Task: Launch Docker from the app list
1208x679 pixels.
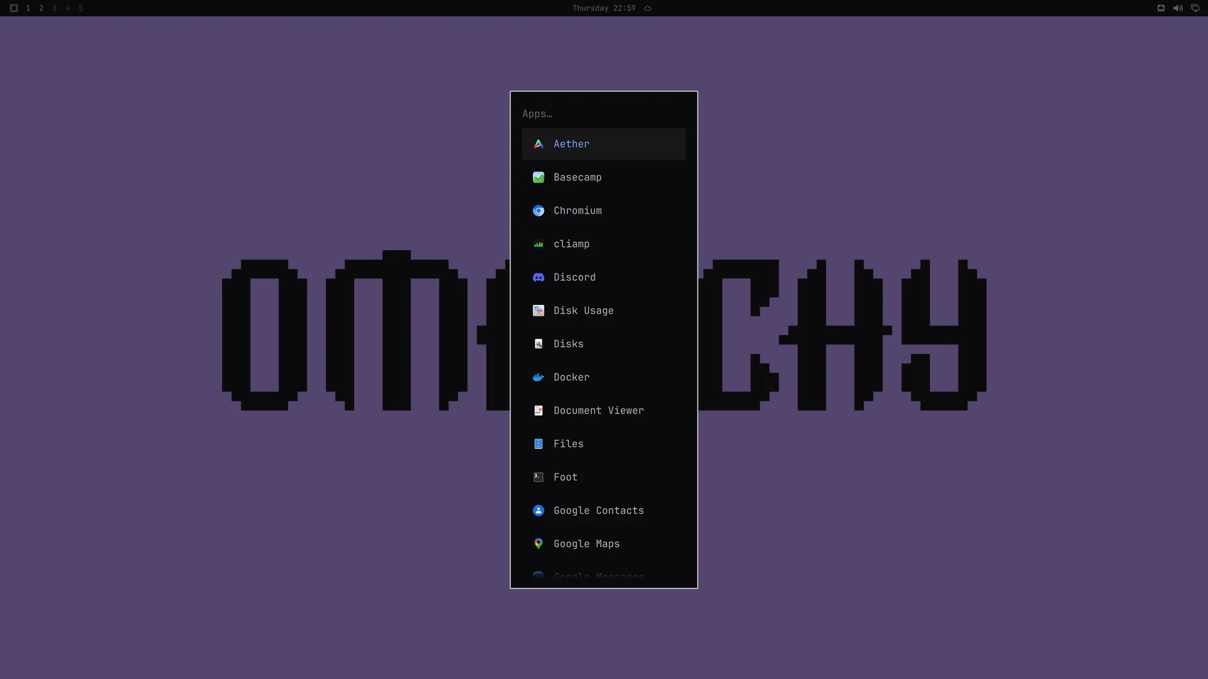Action: pyautogui.click(x=603, y=377)
